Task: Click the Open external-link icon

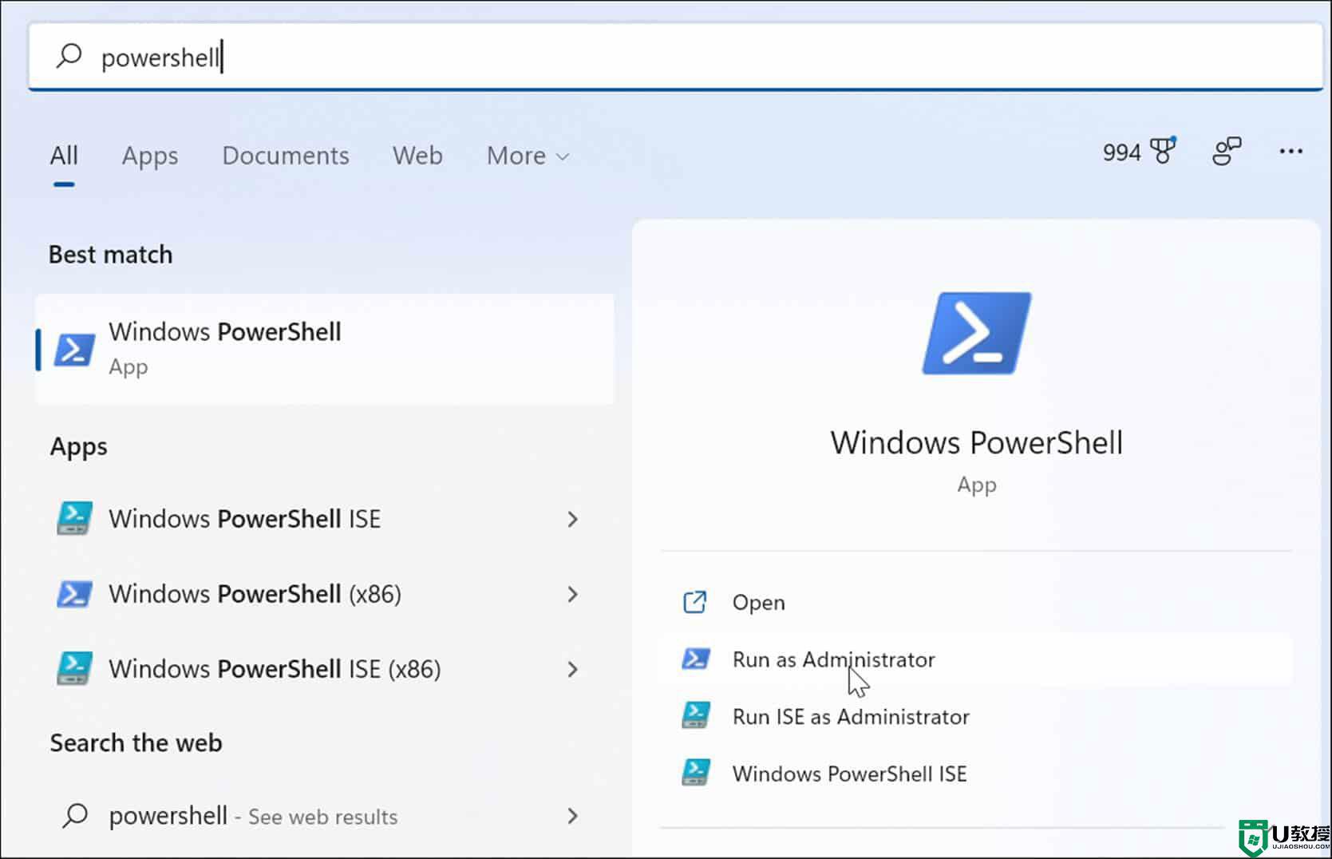Action: point(694,602)
